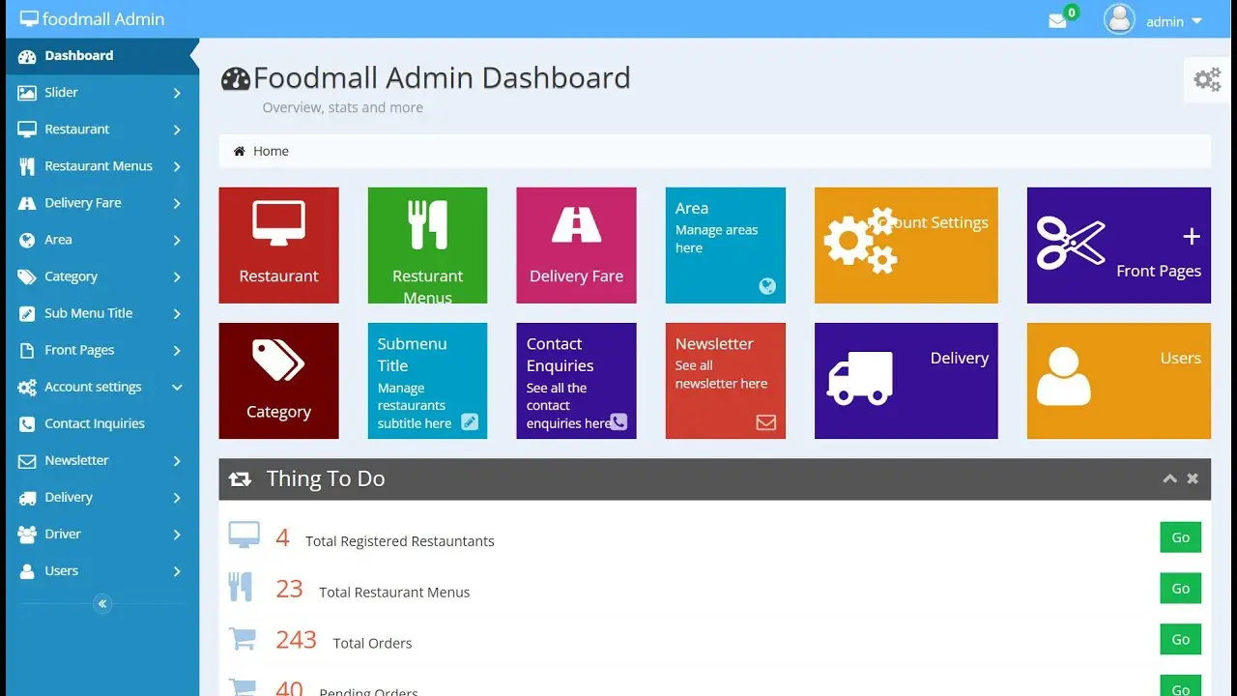The height and width of the screenshot is (696, 1237).
Task: Open the Contact Enquiries tile
Action: point(577,381)
